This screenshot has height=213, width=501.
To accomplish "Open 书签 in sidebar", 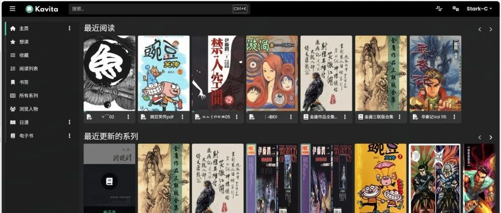I will (24, 82).
